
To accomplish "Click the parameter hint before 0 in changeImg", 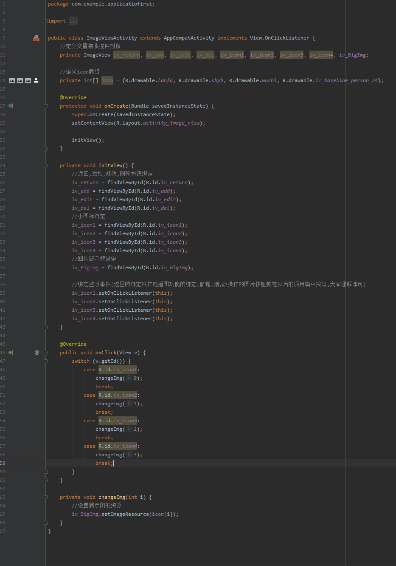I will click(129, 378).
